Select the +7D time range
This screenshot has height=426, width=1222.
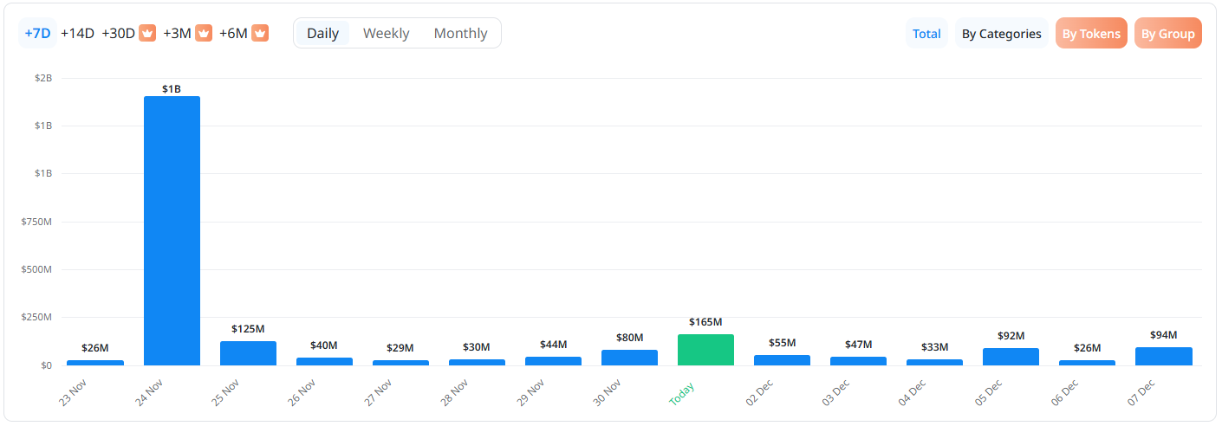point(37,34)
